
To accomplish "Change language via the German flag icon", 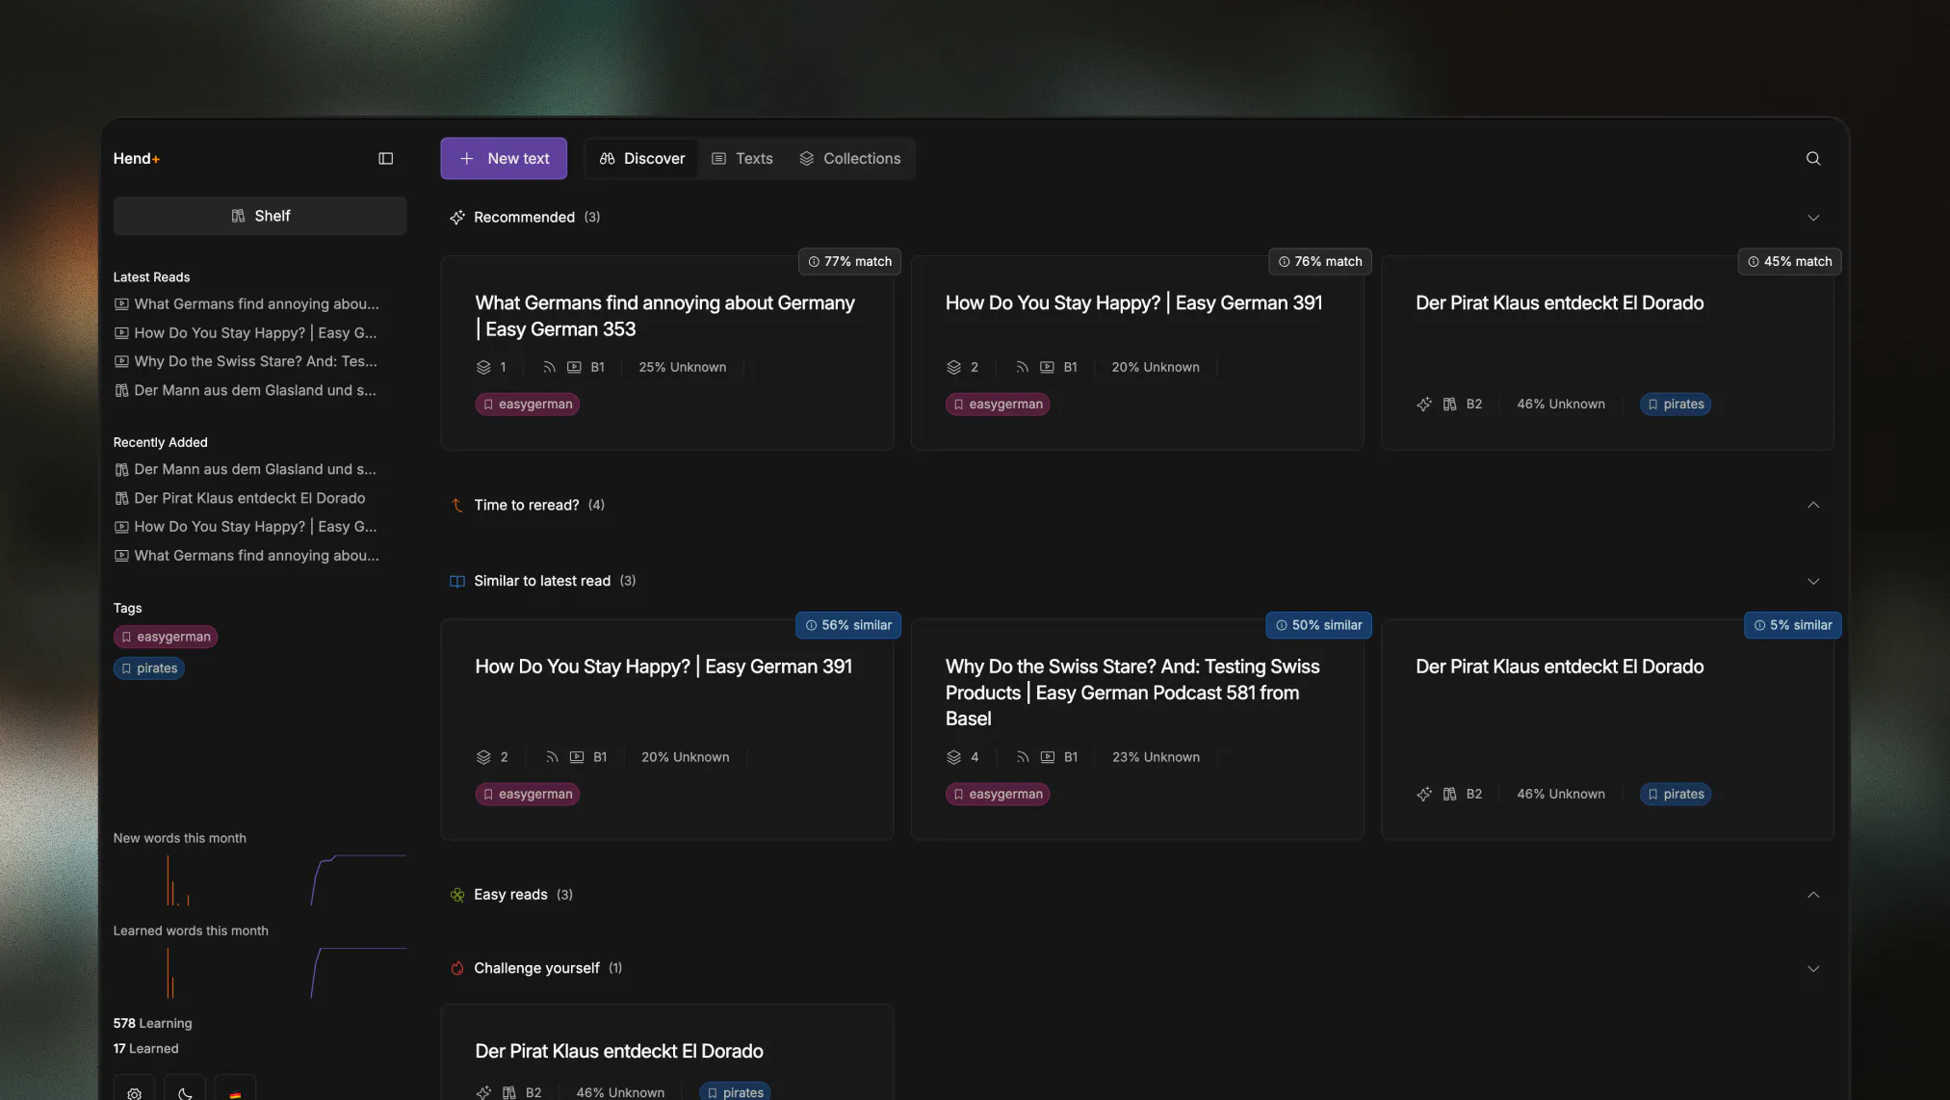I will coord(235,1093).
